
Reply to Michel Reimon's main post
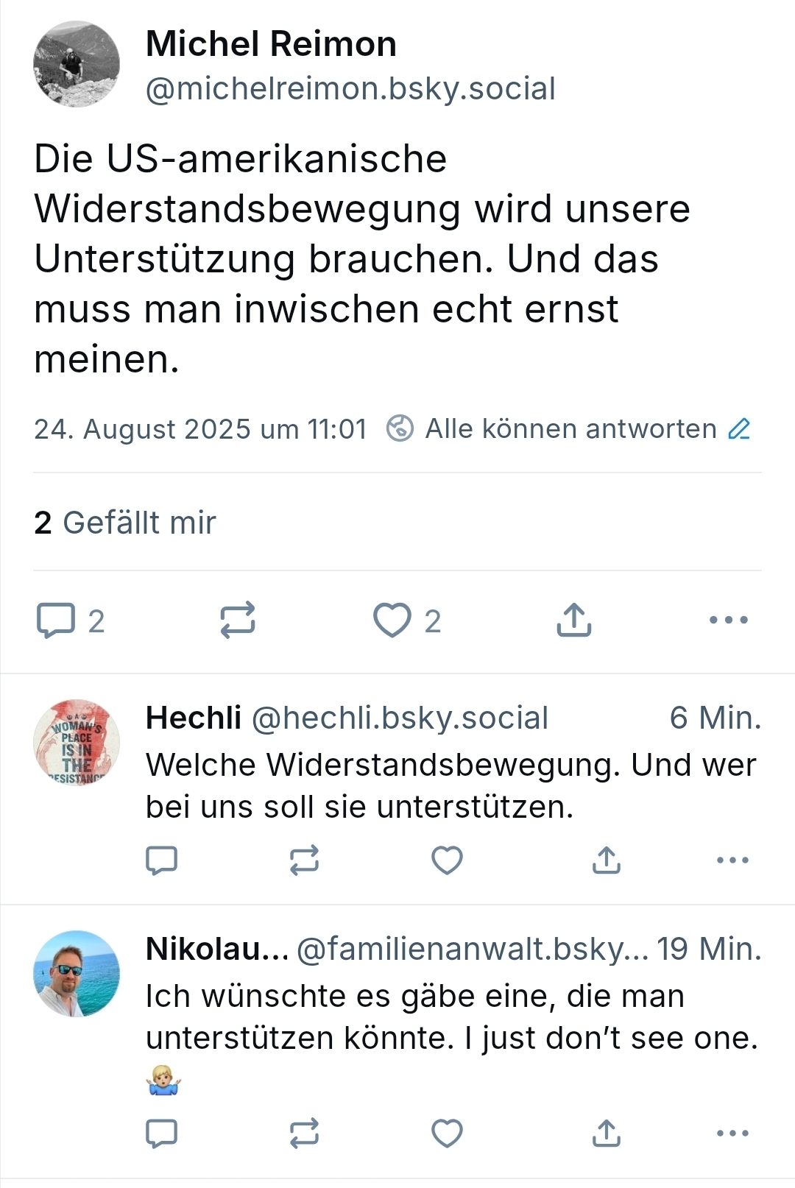click(56, 620)
